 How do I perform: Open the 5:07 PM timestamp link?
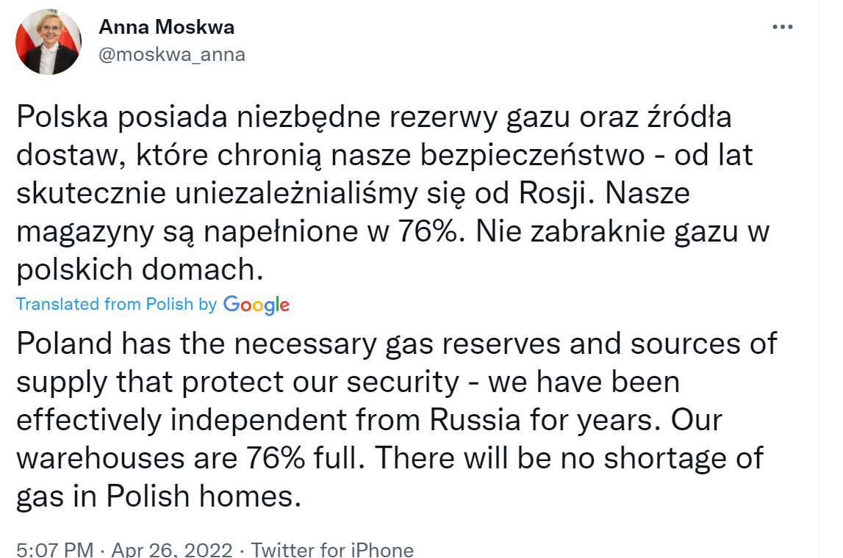point(55,549)
